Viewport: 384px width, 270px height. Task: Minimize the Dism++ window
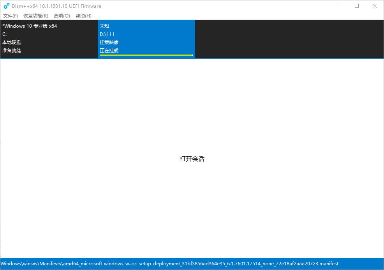(339, 6)
